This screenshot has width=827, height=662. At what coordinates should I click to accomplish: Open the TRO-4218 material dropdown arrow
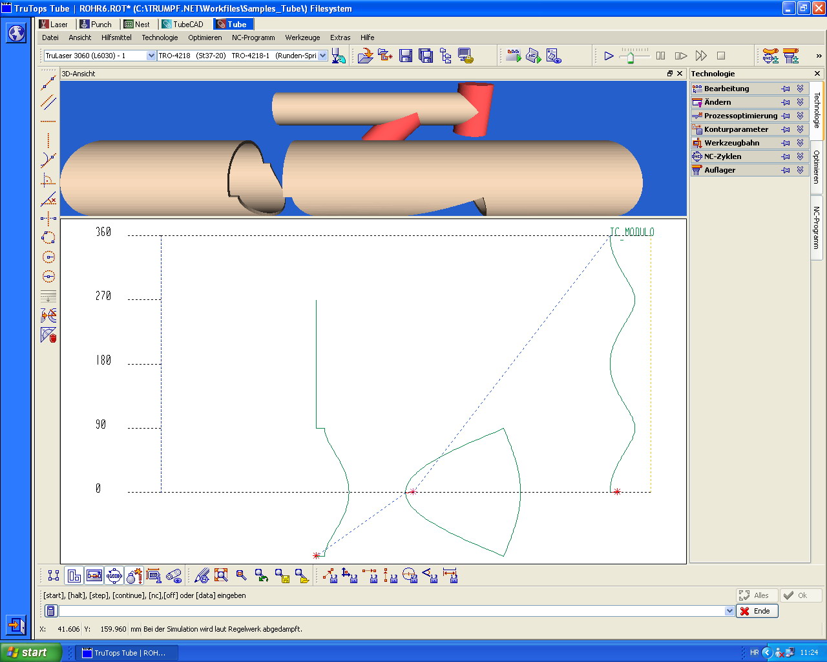tap(323, 56)
